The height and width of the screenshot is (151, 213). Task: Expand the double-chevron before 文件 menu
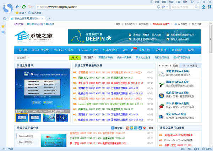pos(151,2)
